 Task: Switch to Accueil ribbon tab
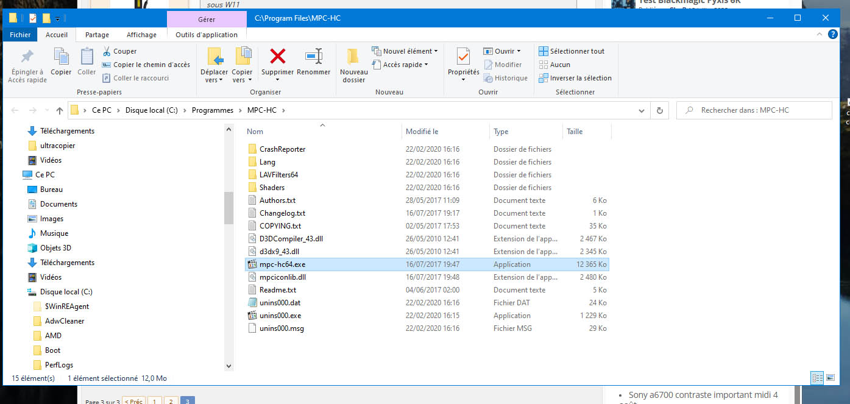tap(57, 35)
